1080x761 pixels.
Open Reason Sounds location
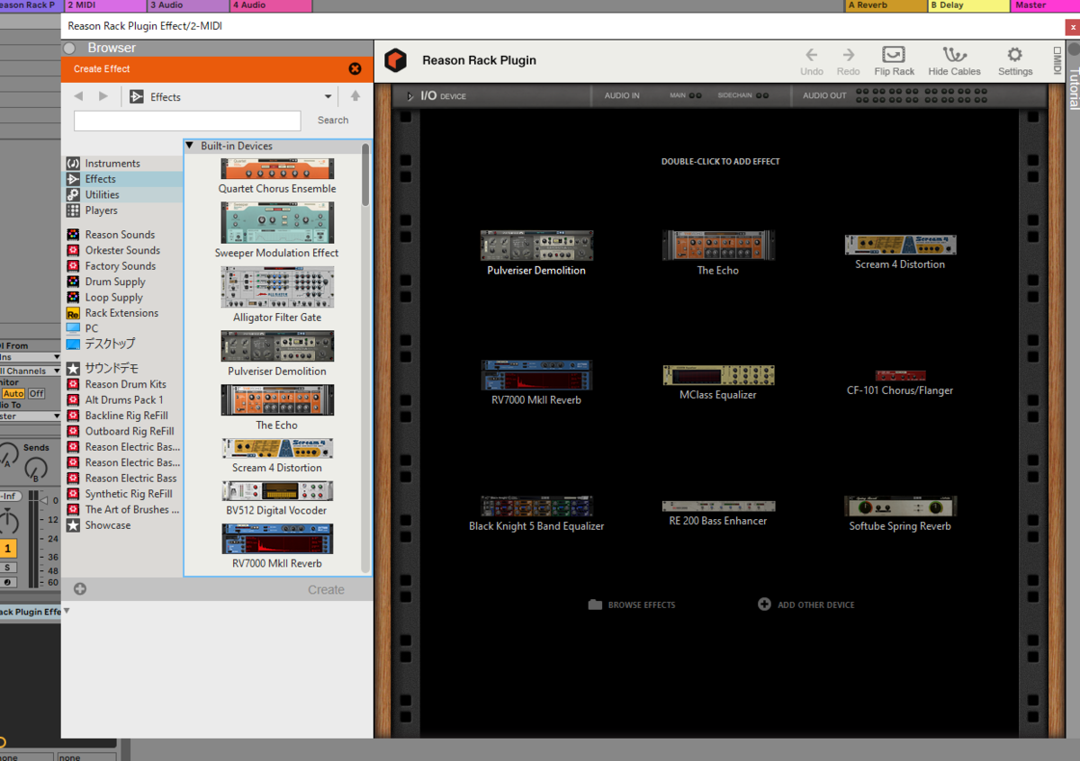pyautogui.click(x=120, y=235)
